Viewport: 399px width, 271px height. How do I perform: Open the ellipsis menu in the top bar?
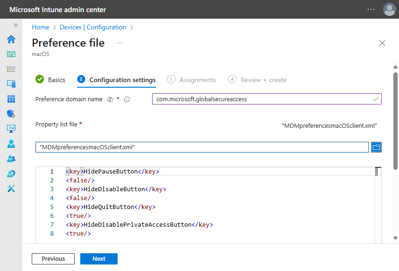pos(371,9)
